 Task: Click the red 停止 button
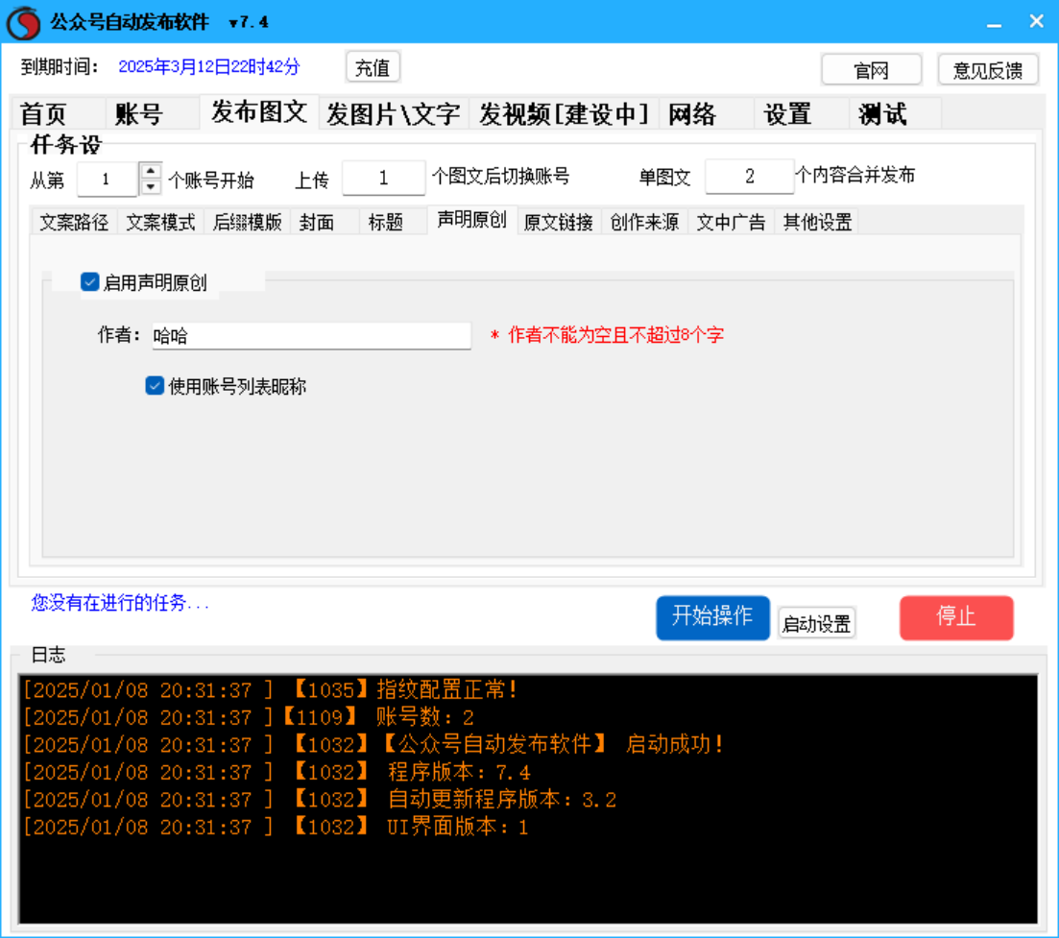[956, 617]
